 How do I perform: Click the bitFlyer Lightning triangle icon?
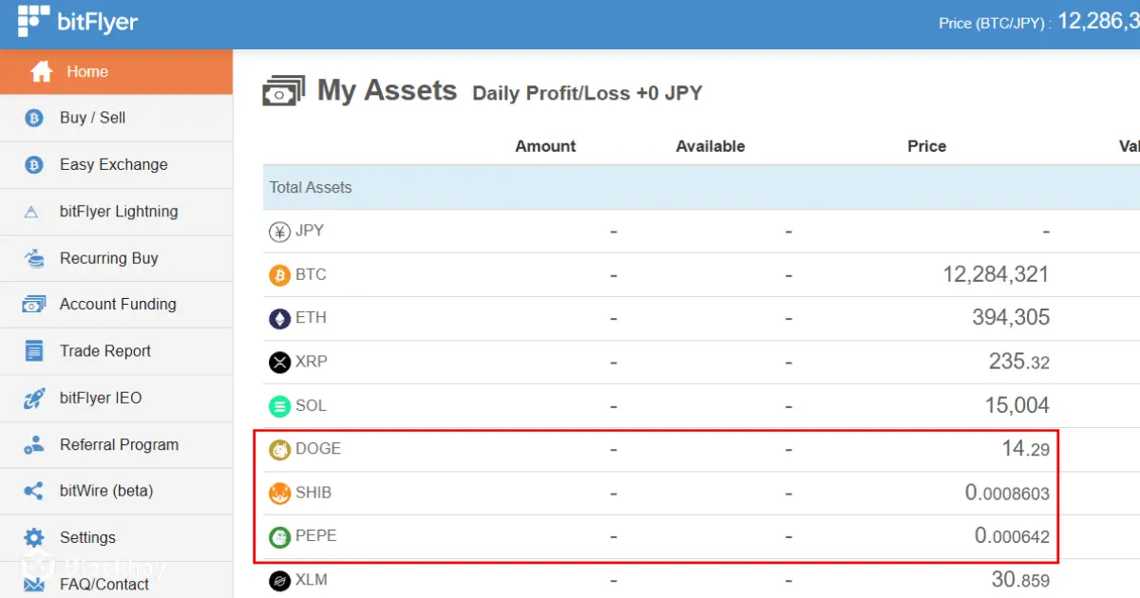31,213
